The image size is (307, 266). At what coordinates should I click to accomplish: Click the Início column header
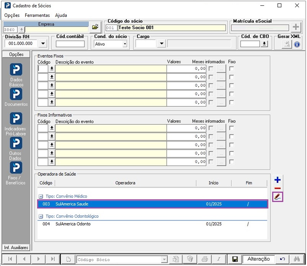point(214,183)
